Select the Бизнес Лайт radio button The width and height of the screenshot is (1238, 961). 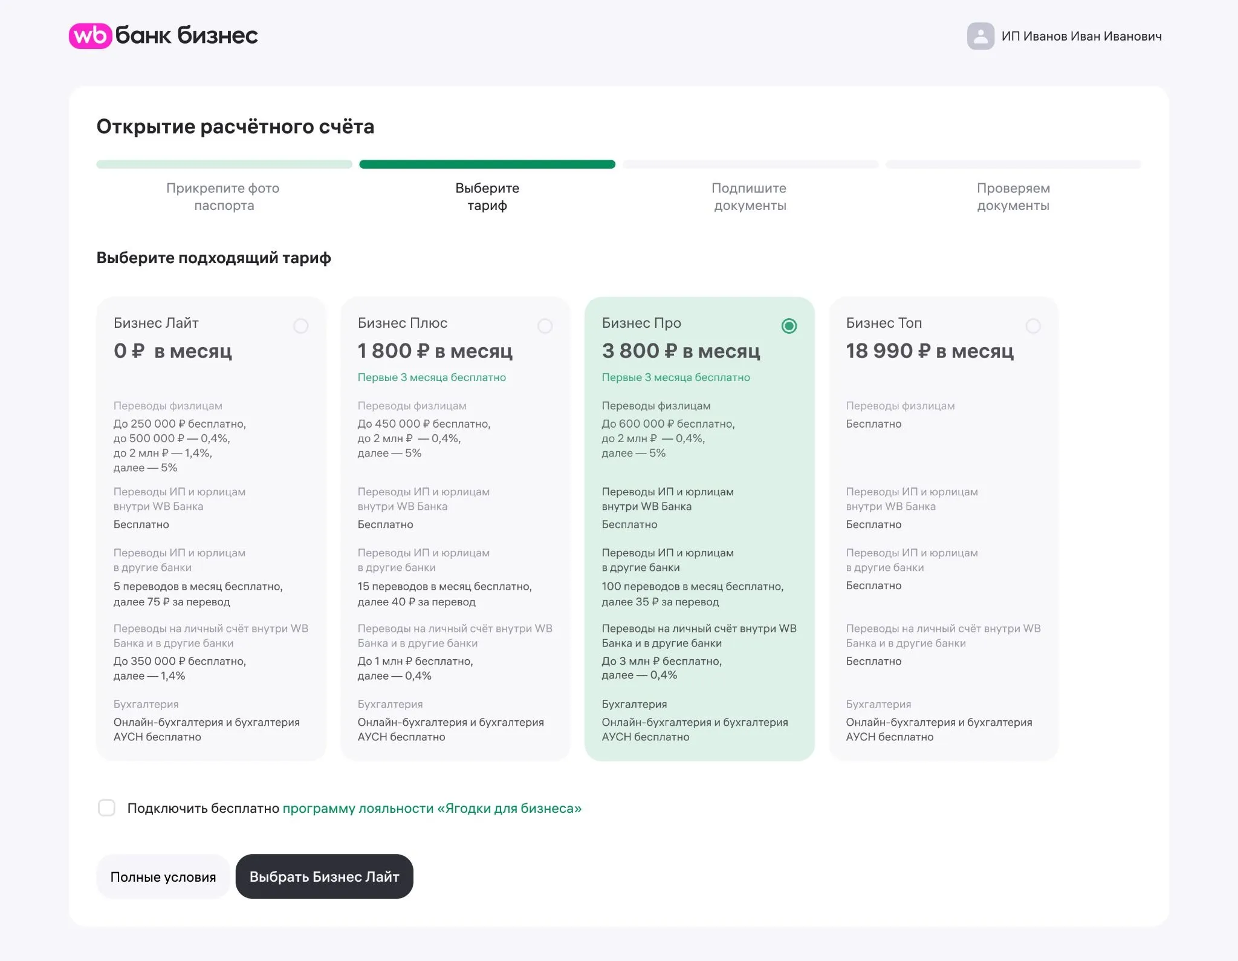pos(300,326)
